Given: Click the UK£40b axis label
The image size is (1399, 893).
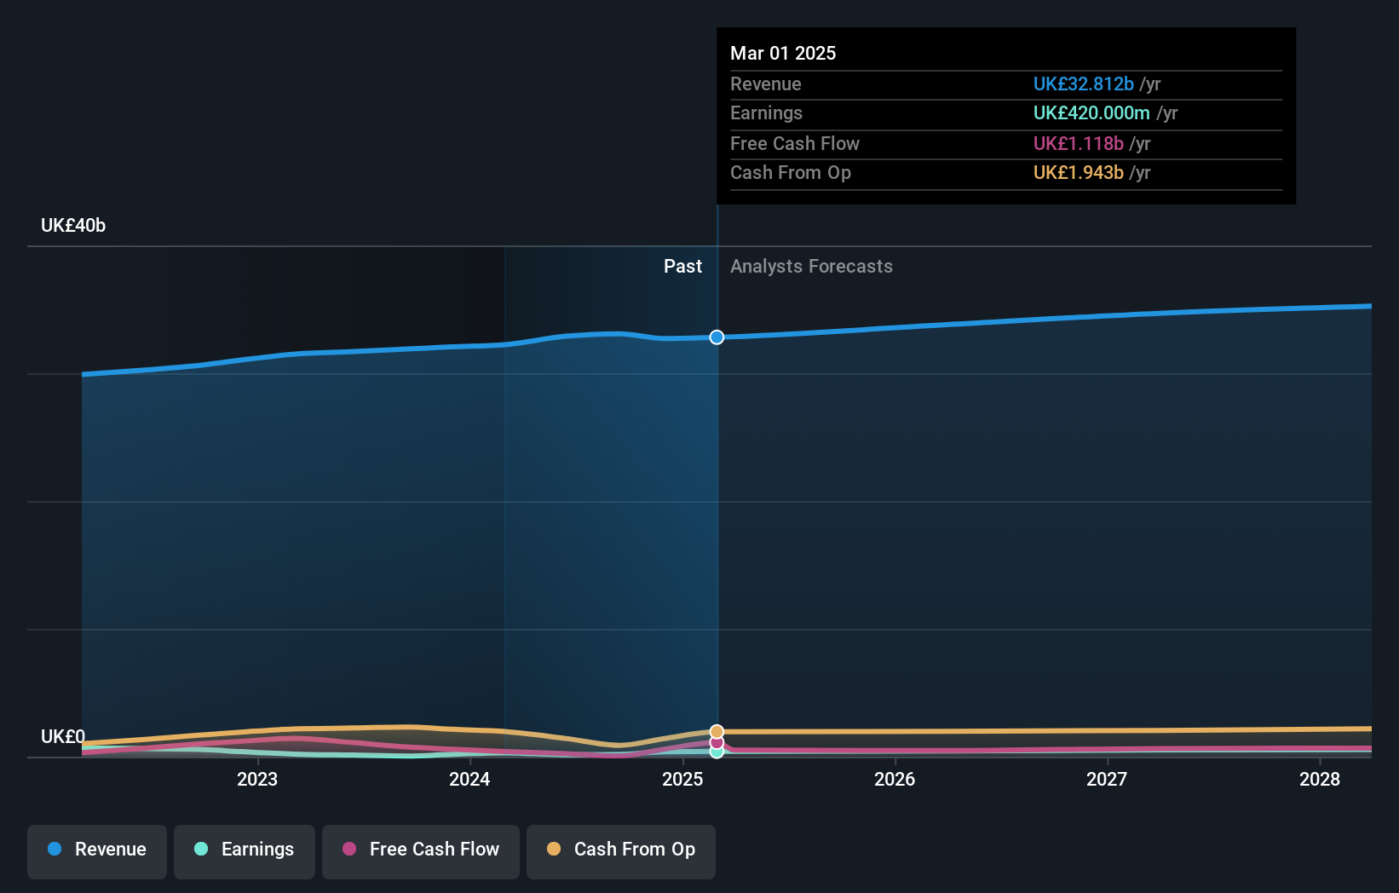Looking at the screenshot, I should click(73, 225).
